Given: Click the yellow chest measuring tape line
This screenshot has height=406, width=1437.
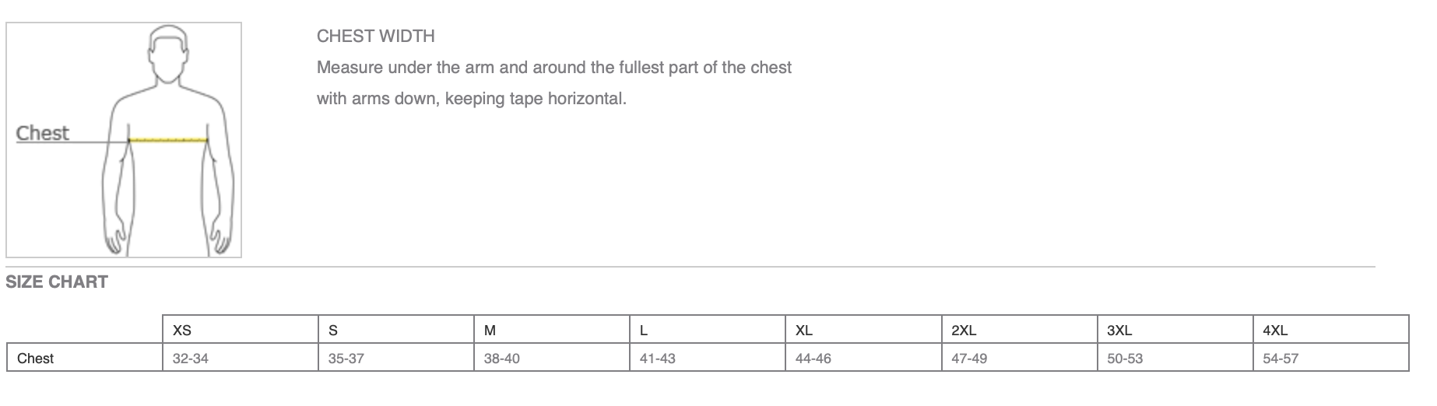Looking at the screenshot, I should click(169, 140).
